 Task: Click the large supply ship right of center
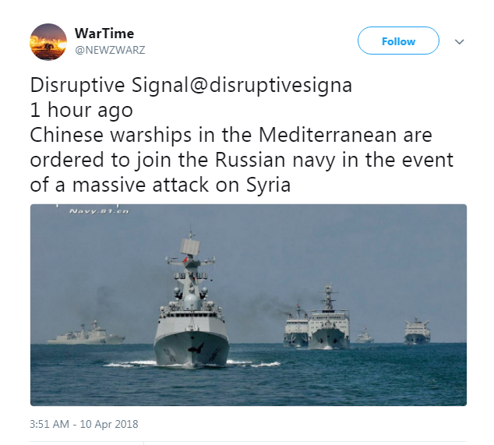click(x=327, y=320)
